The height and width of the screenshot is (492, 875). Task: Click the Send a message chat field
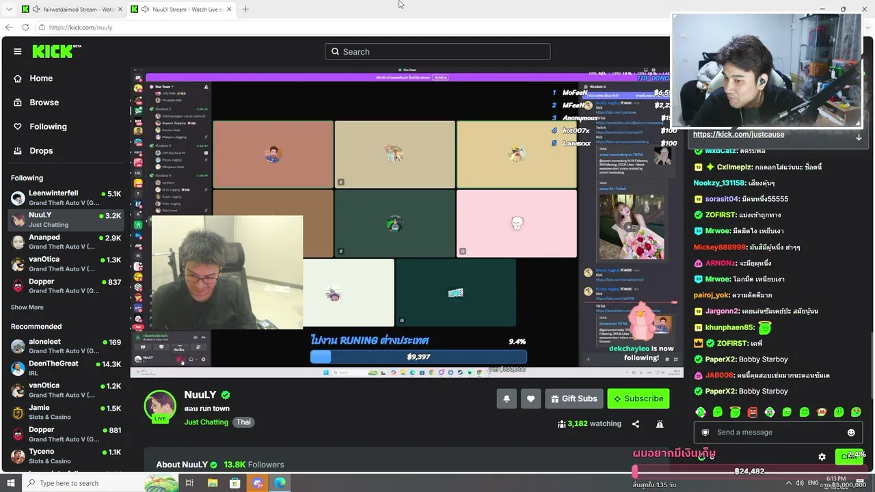779,433
